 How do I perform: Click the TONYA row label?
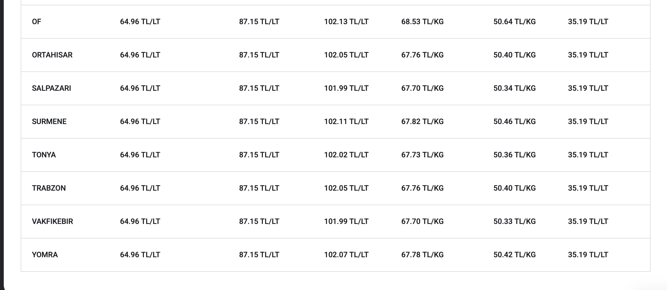[44, 155]
